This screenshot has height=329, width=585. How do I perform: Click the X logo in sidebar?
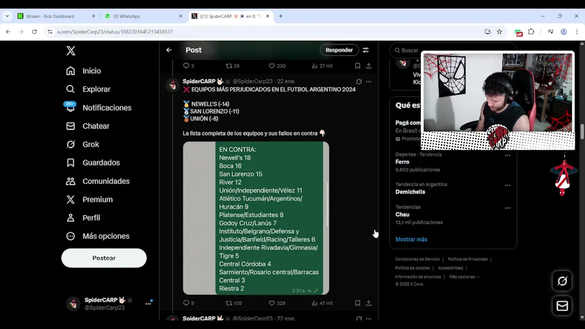point(71,51)
